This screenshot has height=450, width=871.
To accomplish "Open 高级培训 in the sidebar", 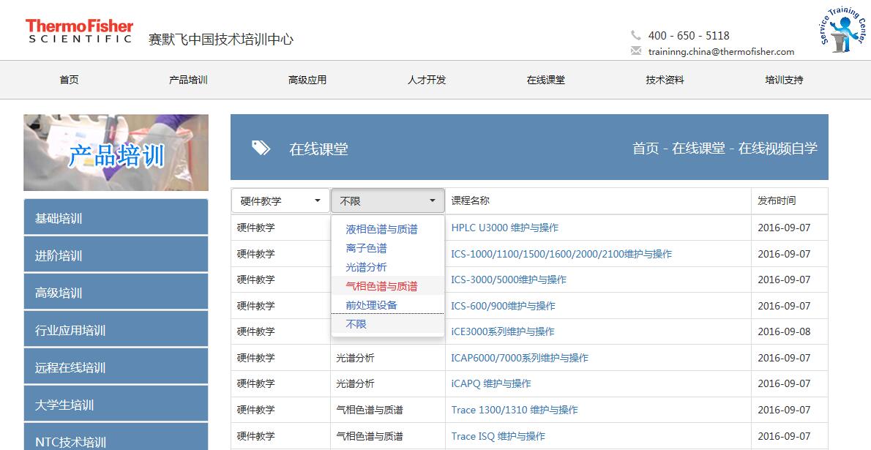I will tap(116, 292).
